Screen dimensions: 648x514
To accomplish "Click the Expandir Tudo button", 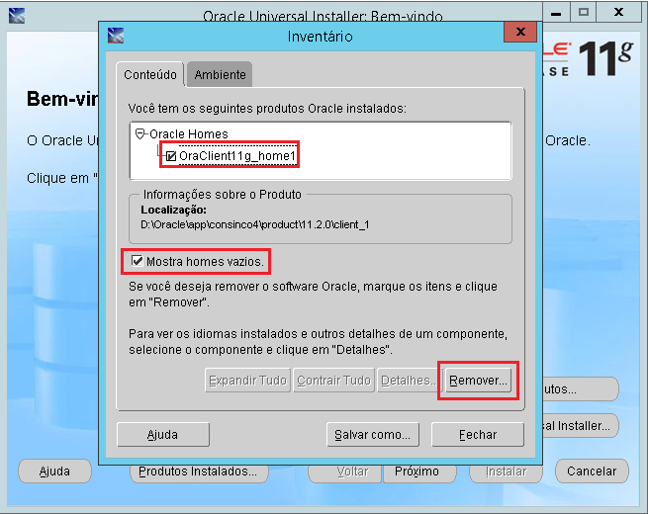I will click(x=247, y=381).
